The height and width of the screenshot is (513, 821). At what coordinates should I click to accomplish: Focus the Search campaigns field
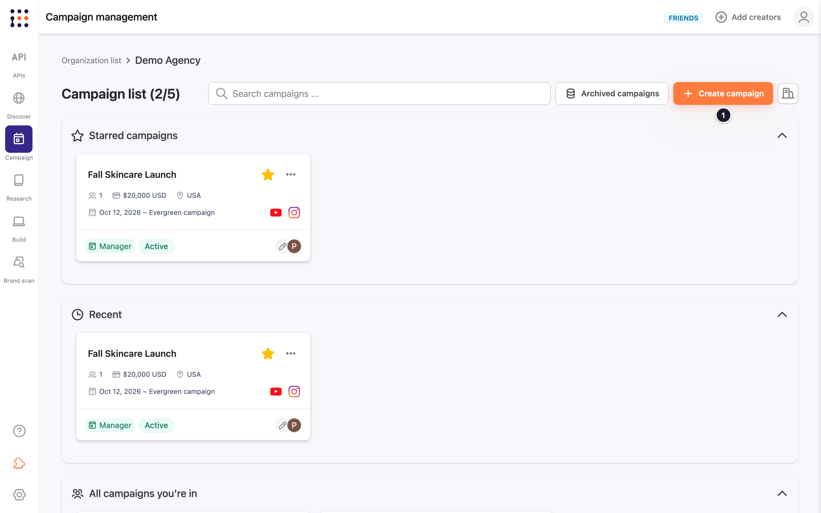379,93
